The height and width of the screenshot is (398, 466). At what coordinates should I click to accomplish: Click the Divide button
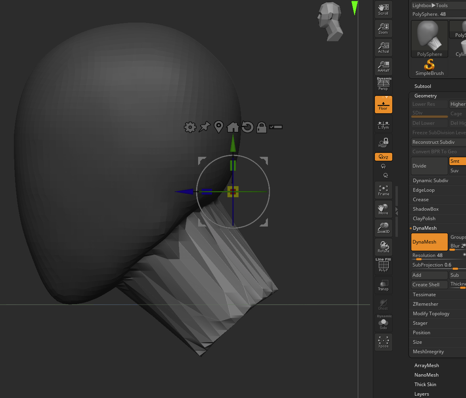pos(430,166)
